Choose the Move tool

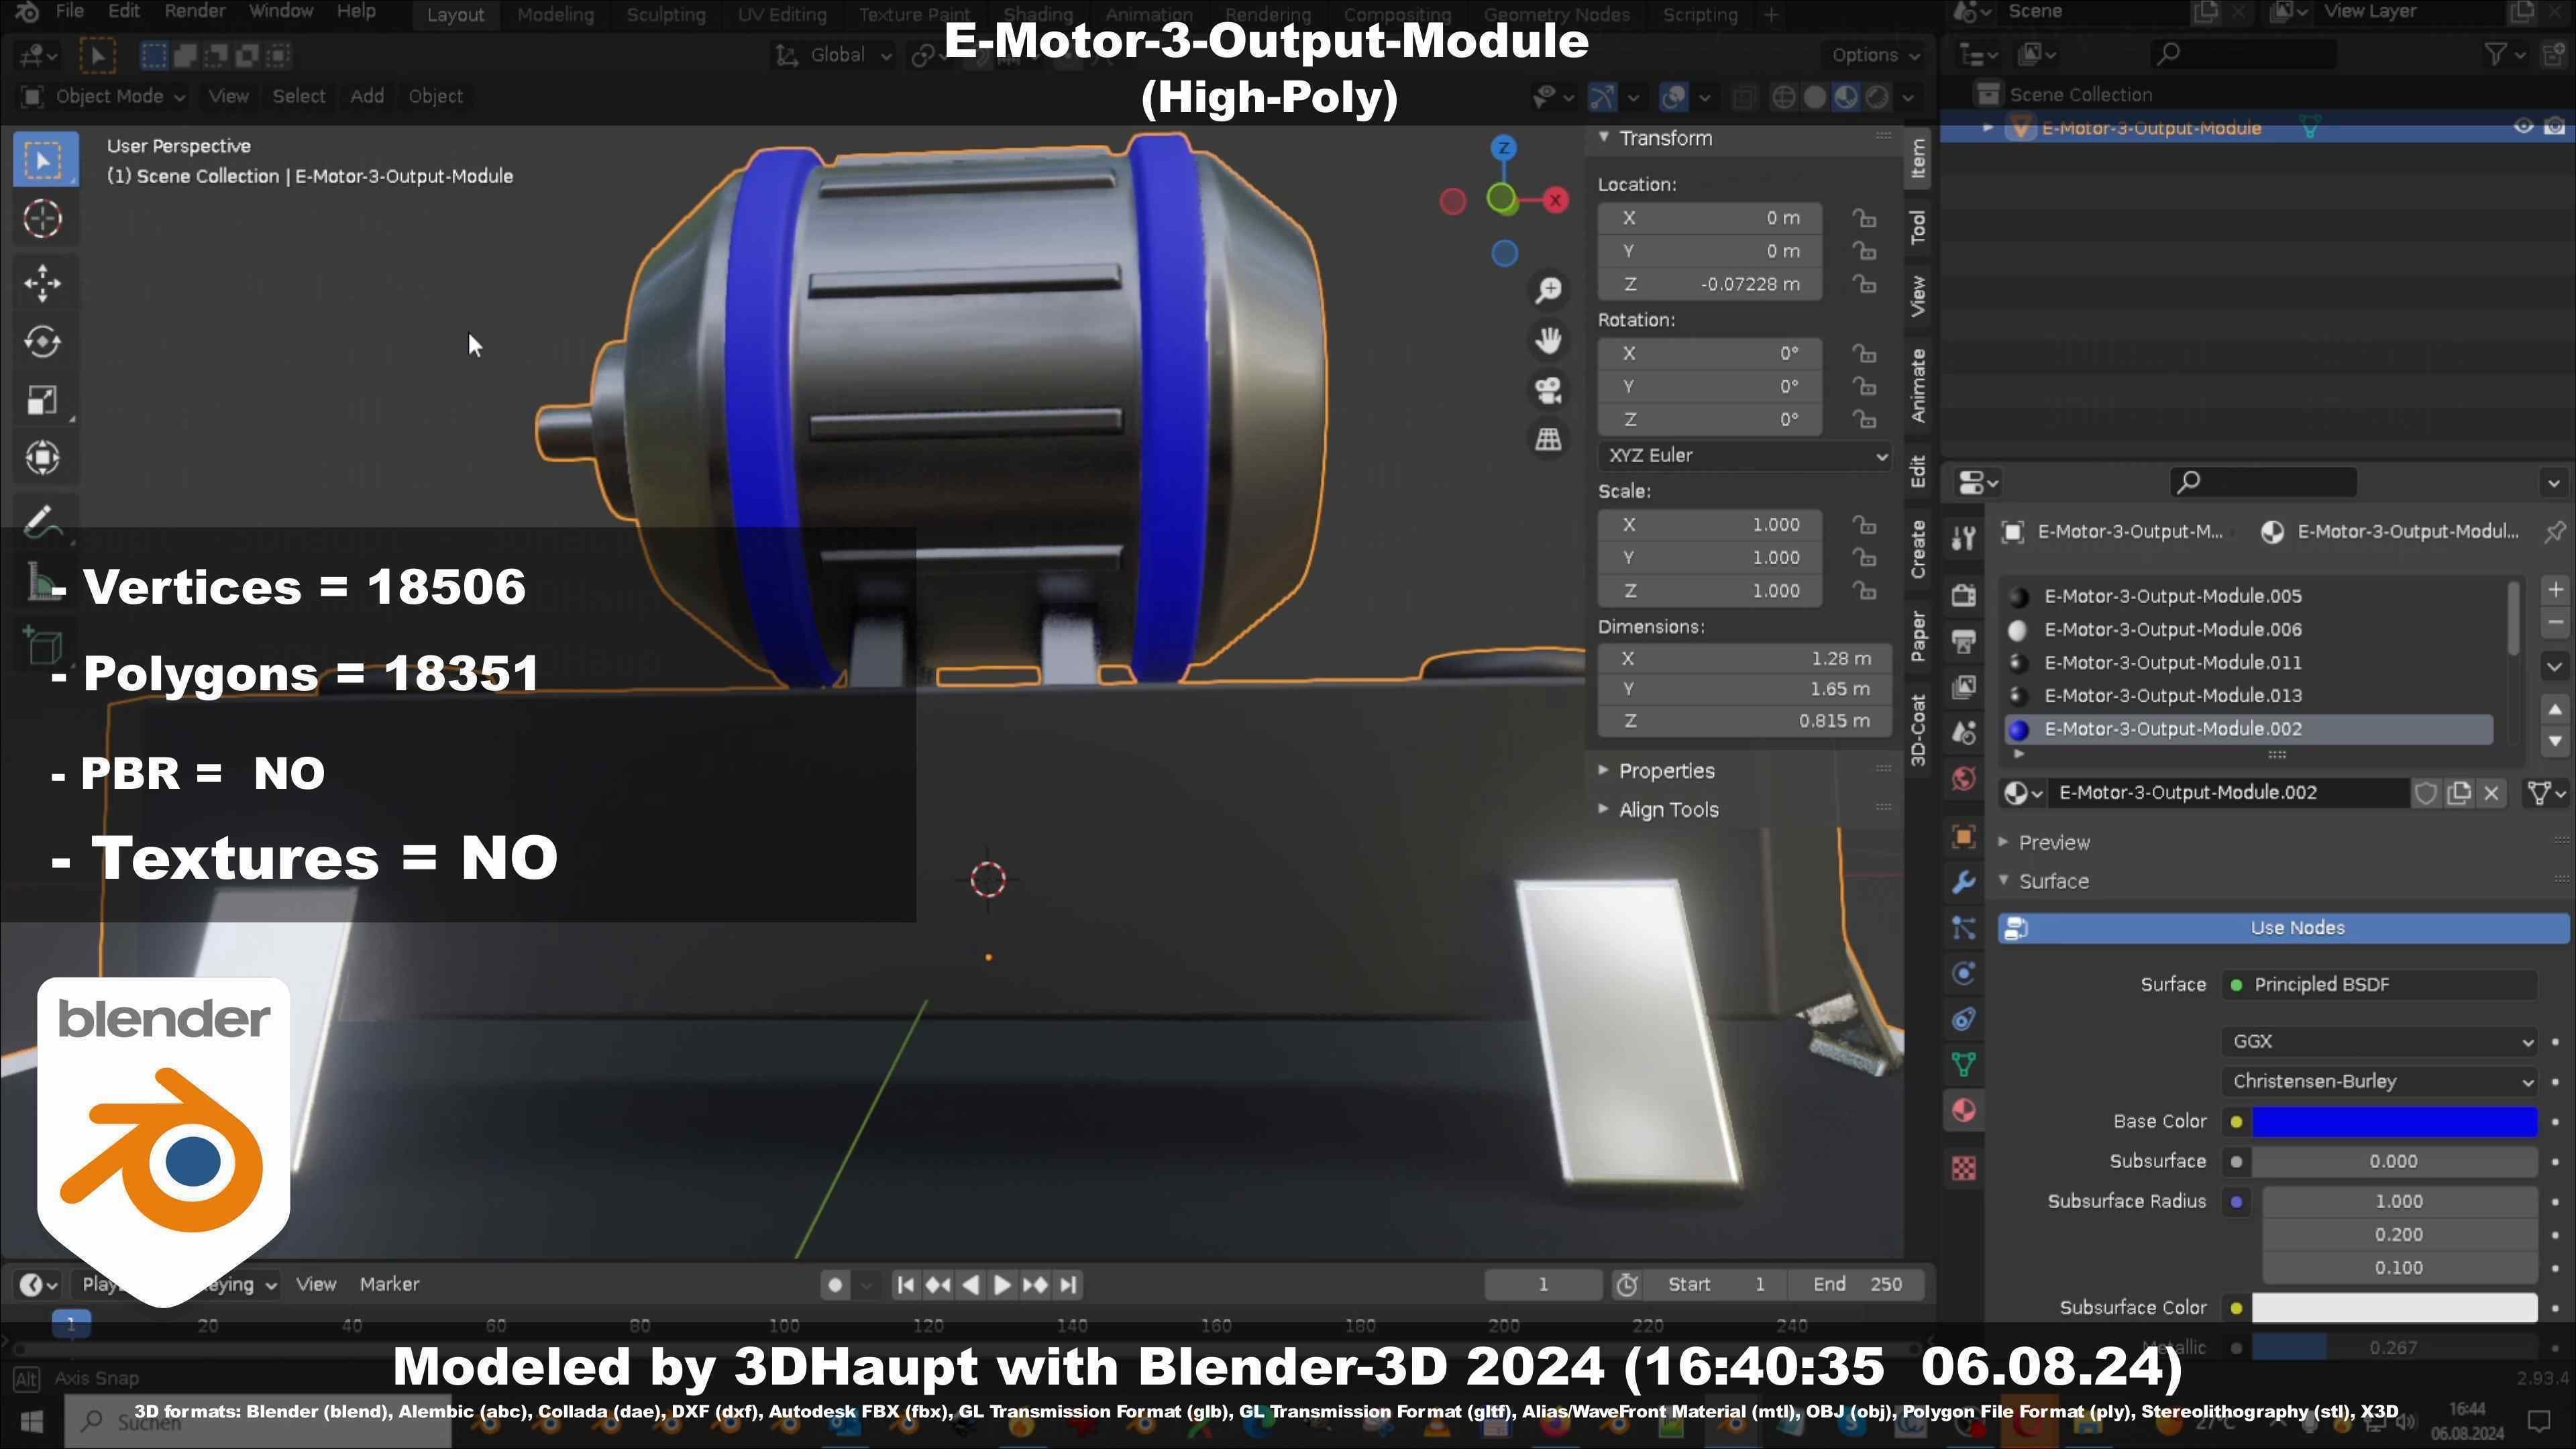coord(42,283)
